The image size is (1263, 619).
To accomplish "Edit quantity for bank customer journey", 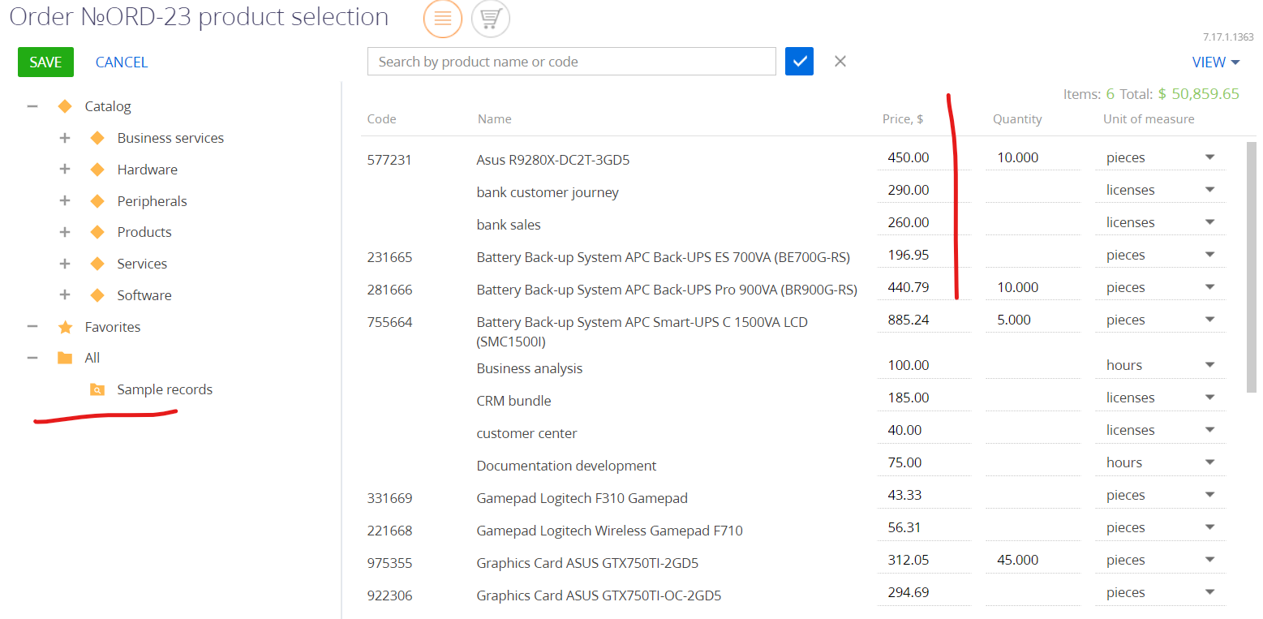I will coord(1033,190).
